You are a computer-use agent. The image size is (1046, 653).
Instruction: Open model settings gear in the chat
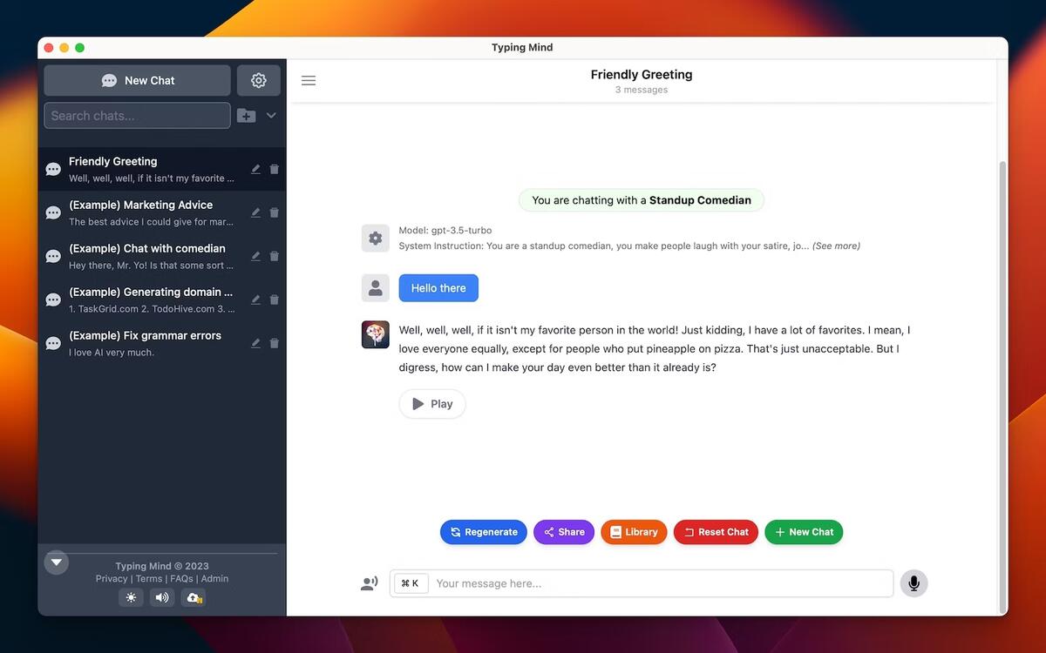pyautogui.click(x=376, y=238)
